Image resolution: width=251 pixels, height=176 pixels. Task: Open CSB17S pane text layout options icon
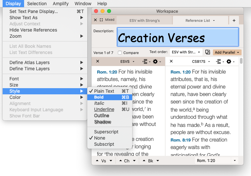tap(219, 61)
